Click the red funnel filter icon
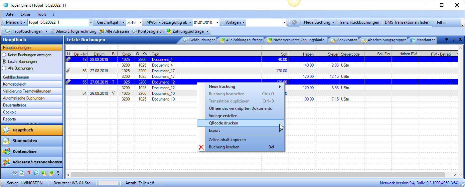465x187 pixels. pos(29,173)
